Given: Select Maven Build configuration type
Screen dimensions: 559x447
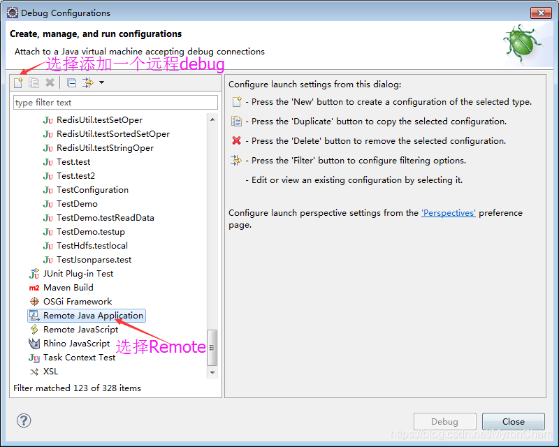Looking at the screenshot, I should [68, 287].
